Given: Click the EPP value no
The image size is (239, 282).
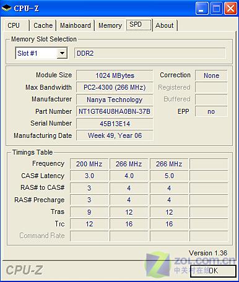Looking at the screenshot, I should (211, 111).
